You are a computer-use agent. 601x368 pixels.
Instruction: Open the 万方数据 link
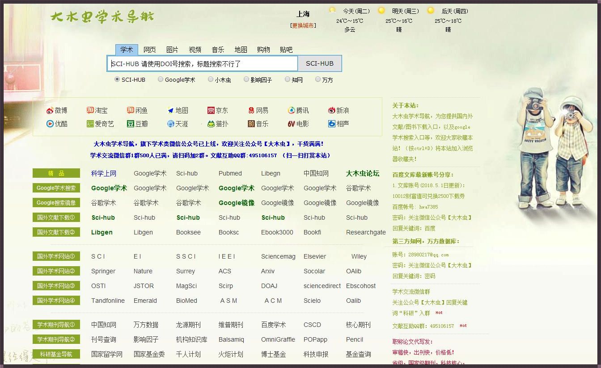click(x=146, y=325)
